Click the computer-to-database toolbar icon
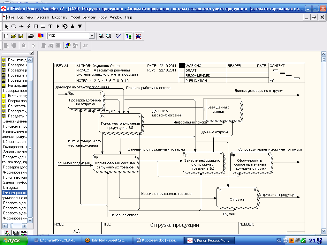Screen dimensions: 327x245 [68, 45]
